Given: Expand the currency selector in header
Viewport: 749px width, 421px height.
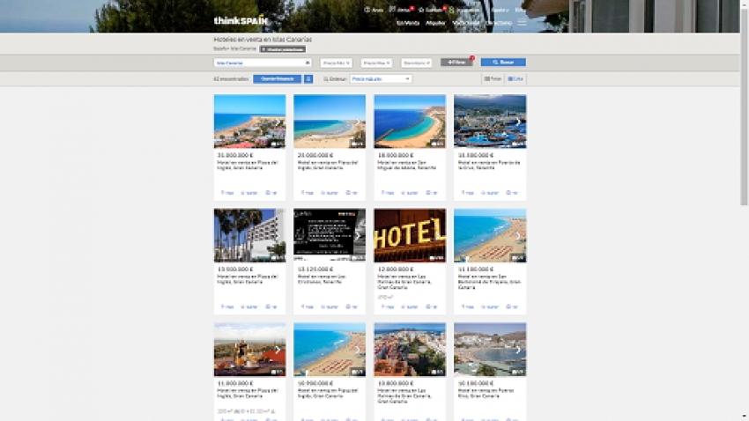Looking at the screenshot, I should (x=520, y=10).
